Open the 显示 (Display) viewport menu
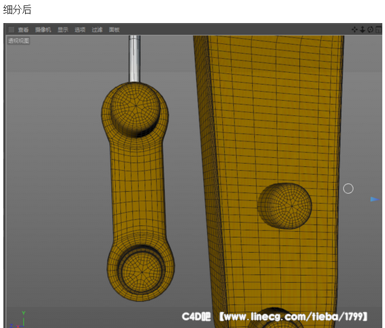This screenshot has width=385, height=328. 63,30
